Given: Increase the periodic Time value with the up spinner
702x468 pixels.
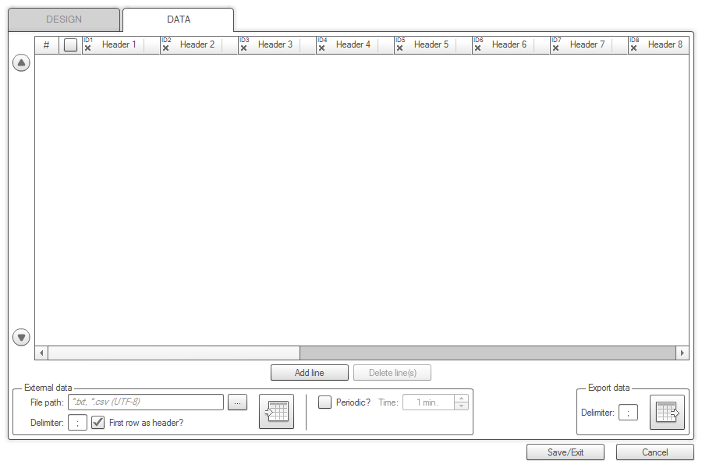Looking at the screenshot, I should pos(462,399).
